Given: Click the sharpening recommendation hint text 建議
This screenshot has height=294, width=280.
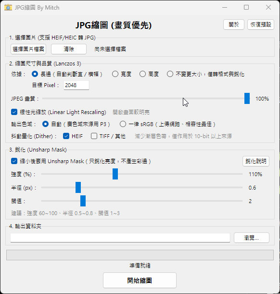Looking at the screenshot, I should pyautogui.click(x=65, y=213).
